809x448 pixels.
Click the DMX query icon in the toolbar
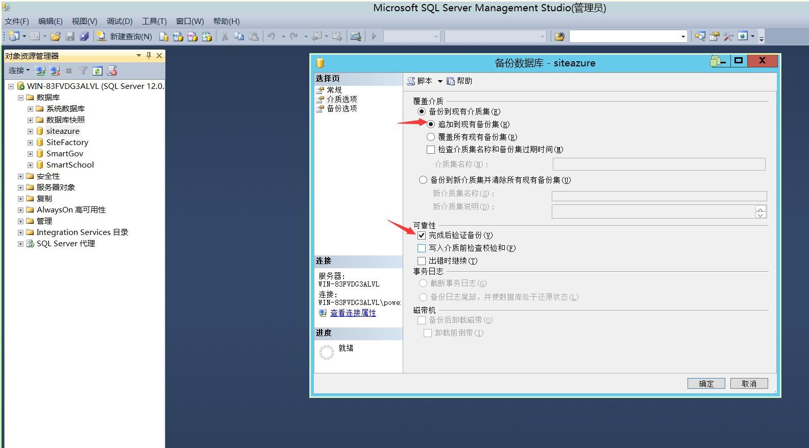pyautogui.click(x=192, y=36)
